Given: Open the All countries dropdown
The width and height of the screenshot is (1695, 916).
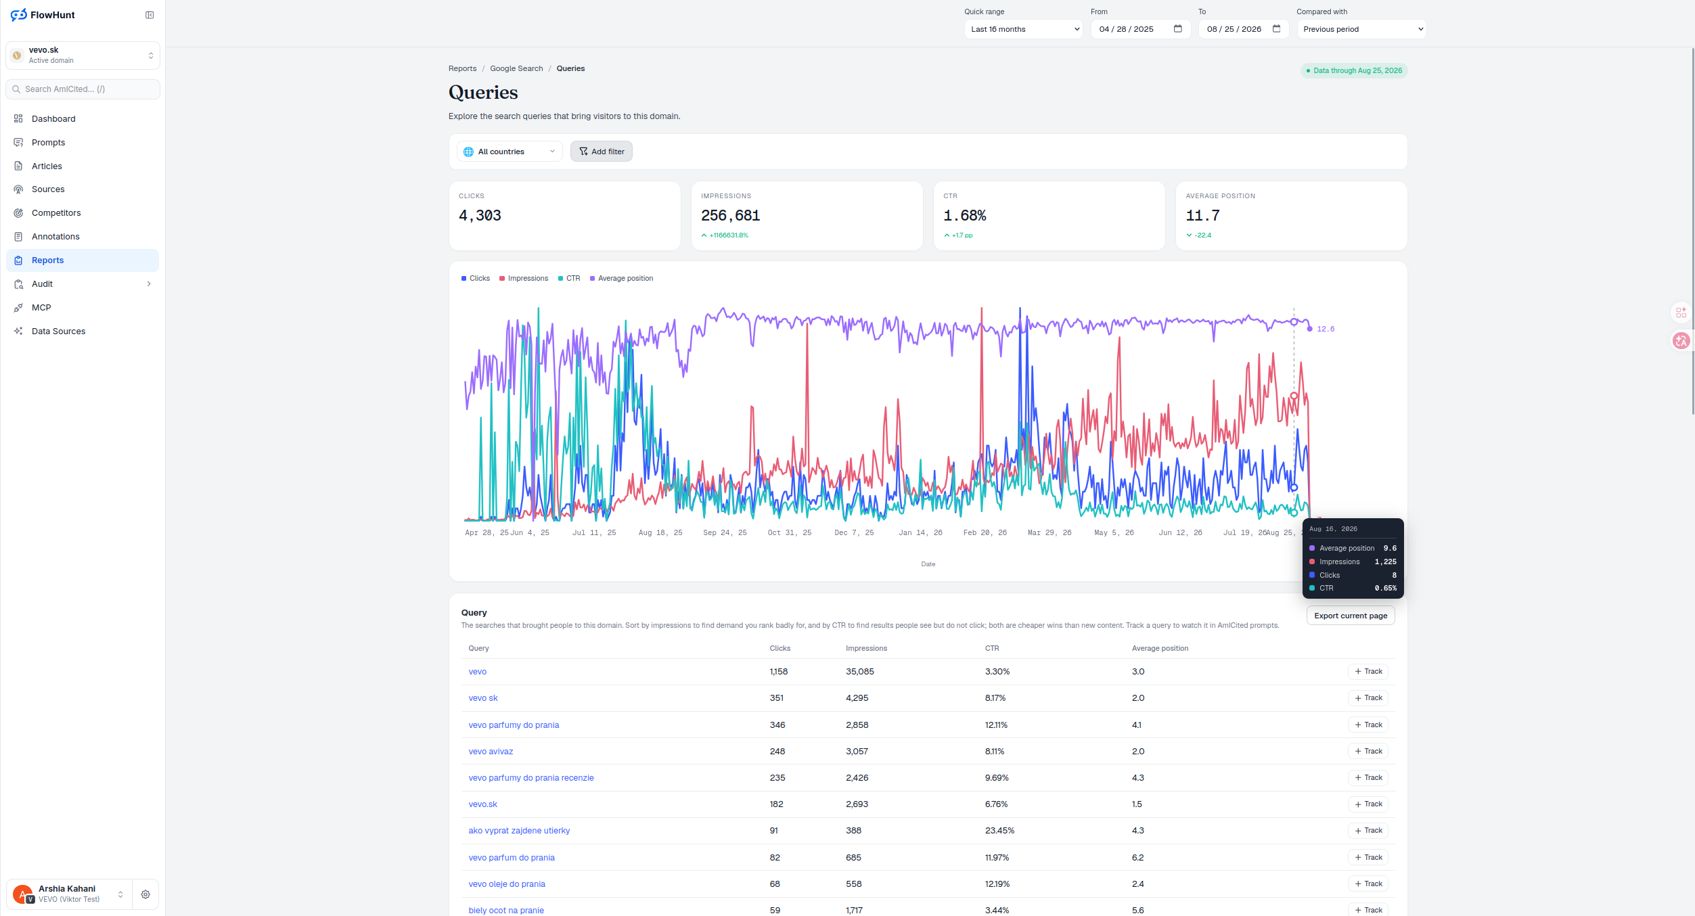Looking at the screenshot, I should point(510,152).
